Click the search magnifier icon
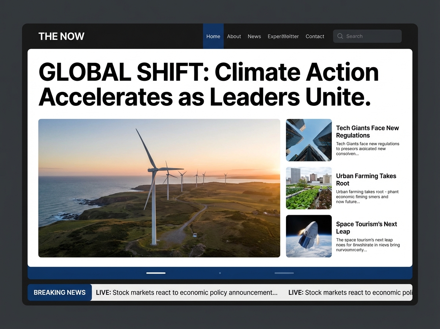Image resolution: width=440 pixels, height=329 pixels. coord(340,36)
